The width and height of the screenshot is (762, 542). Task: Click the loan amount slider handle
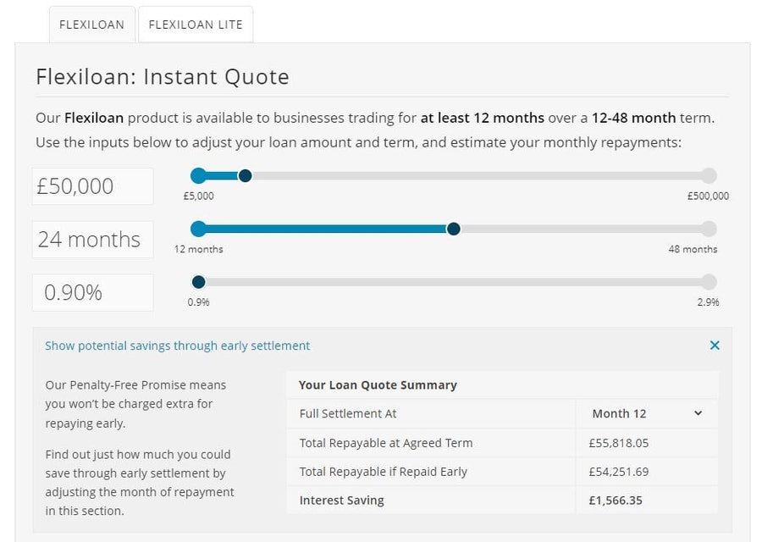[x=245, y=176]
